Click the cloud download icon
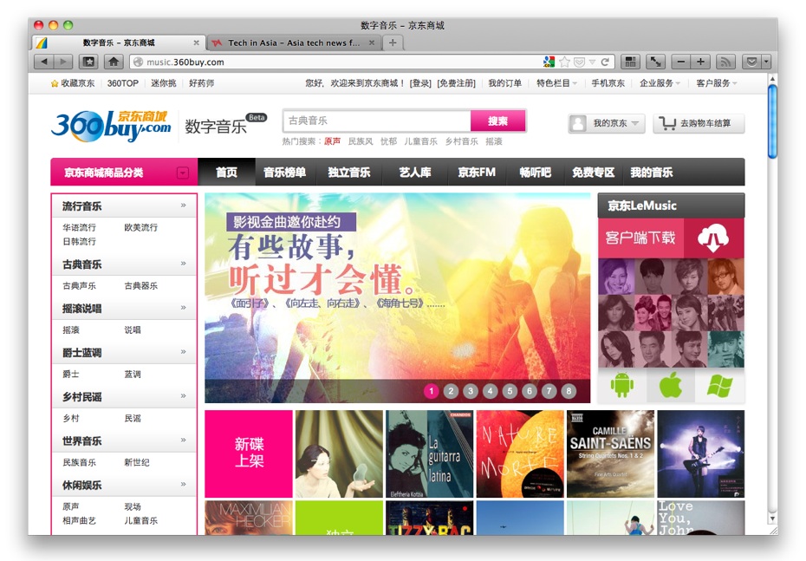Image resolution: width=806 pixels, height=561 pixels. (713, 238)
